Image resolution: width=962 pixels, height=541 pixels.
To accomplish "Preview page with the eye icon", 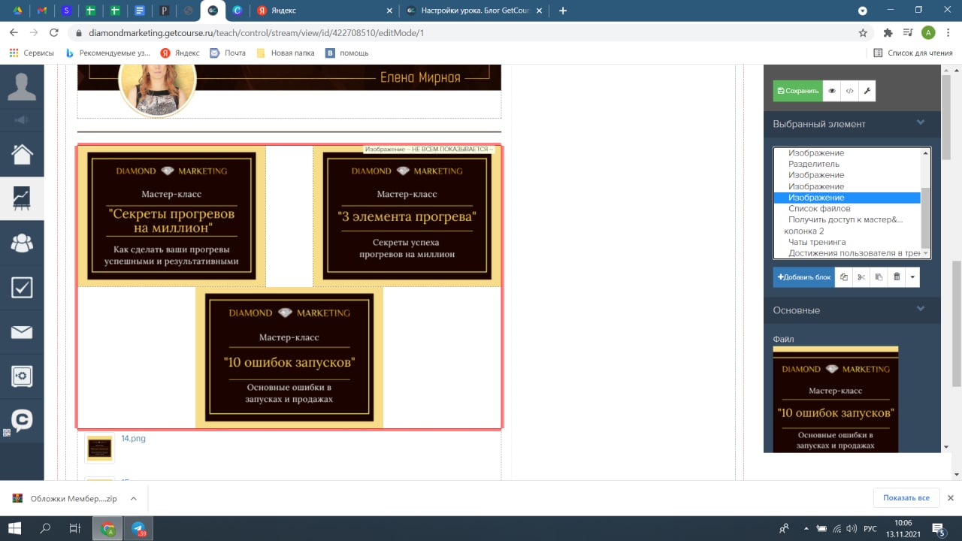I will [x=832, y=91].
